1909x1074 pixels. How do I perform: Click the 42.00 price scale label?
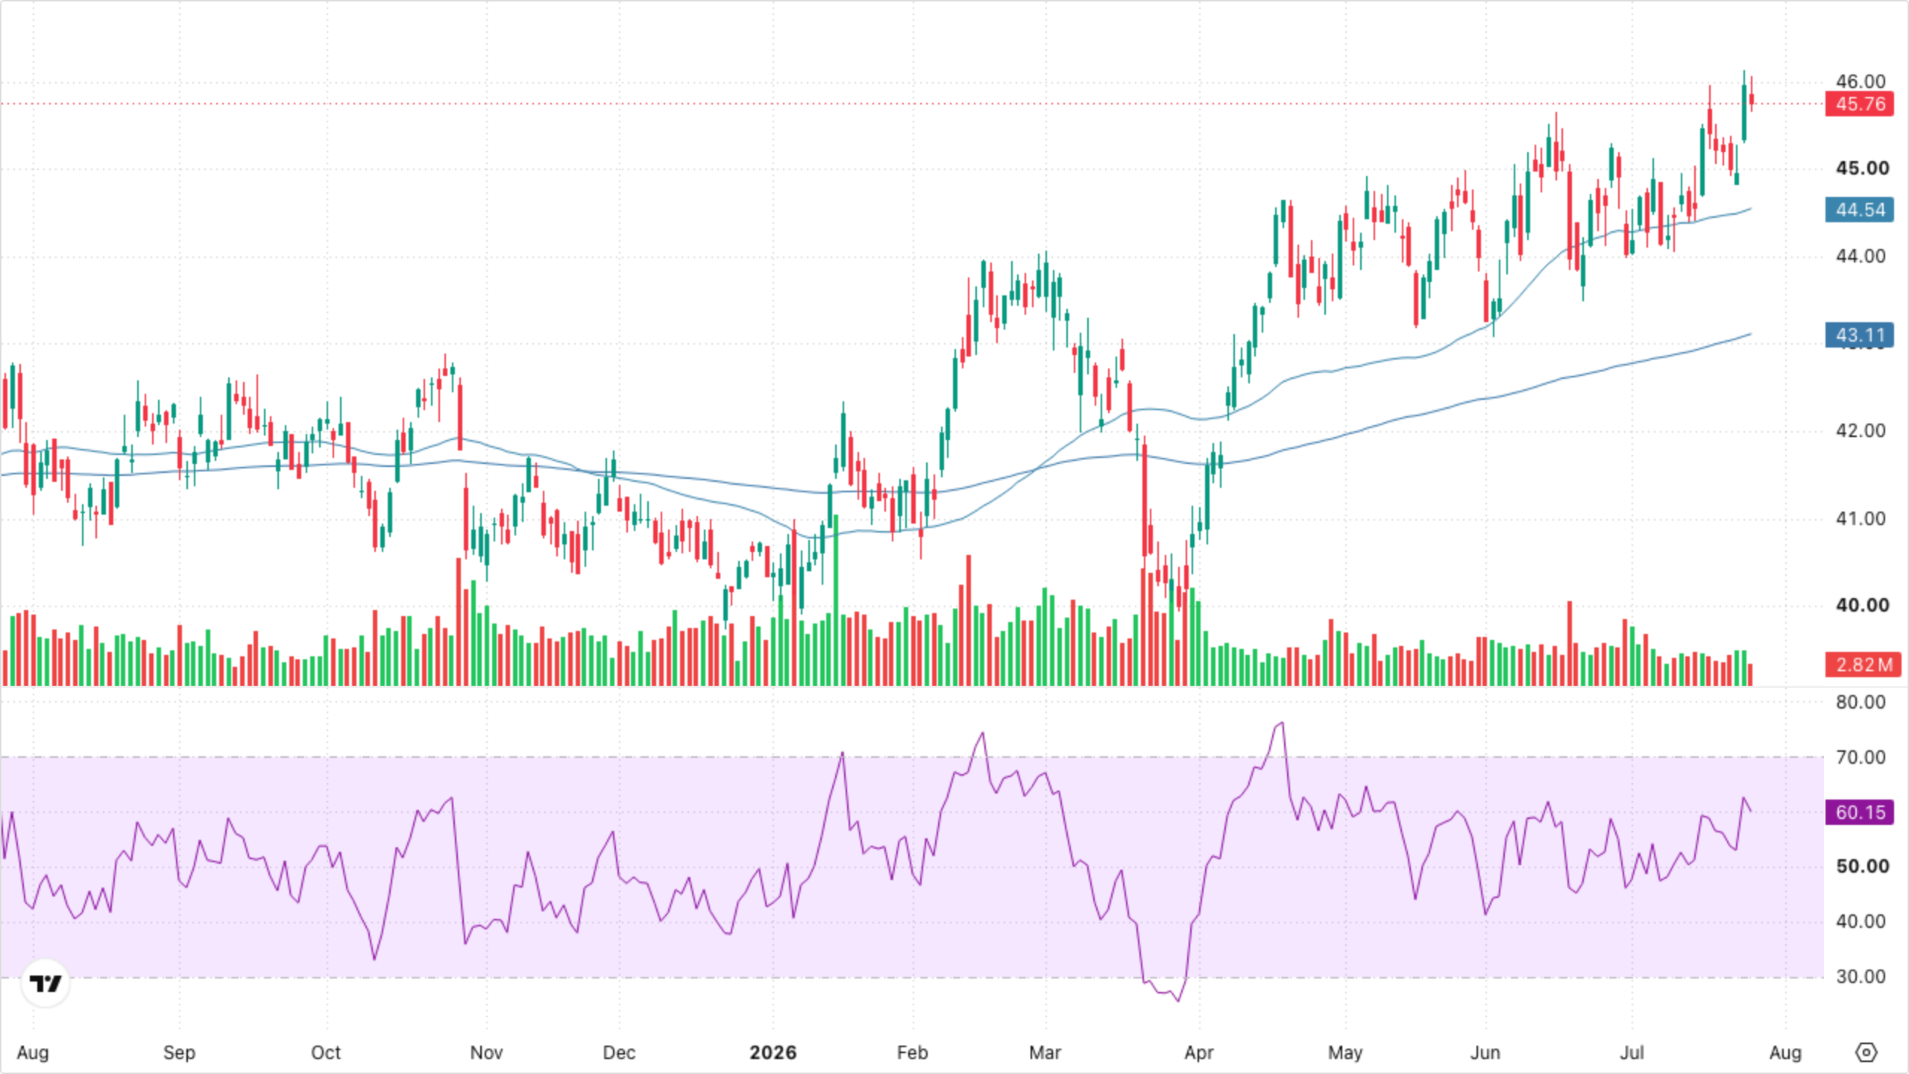pyautogui.click(x=1860, y=430)
